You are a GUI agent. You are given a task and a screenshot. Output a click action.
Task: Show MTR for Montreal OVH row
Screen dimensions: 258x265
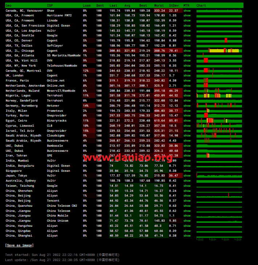(x=187, y=71)
